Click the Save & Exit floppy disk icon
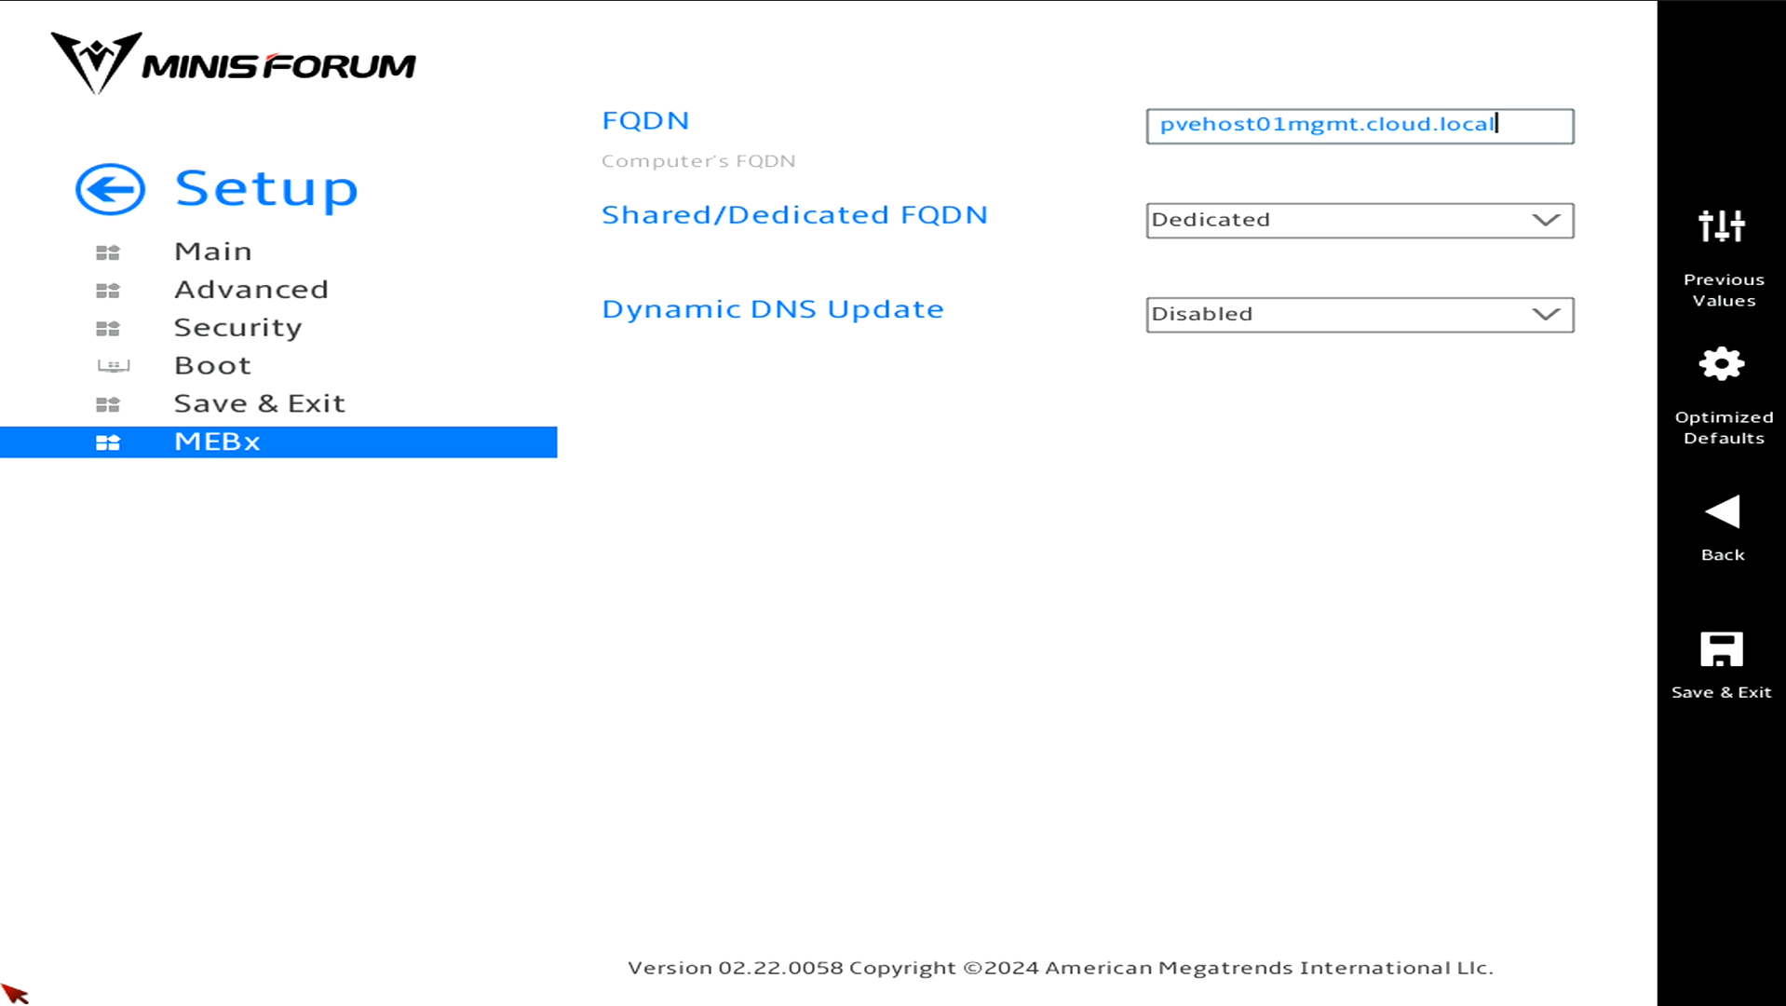Image resolution: width=1786 pixels, height=1006 pixels. (1722, 650)
